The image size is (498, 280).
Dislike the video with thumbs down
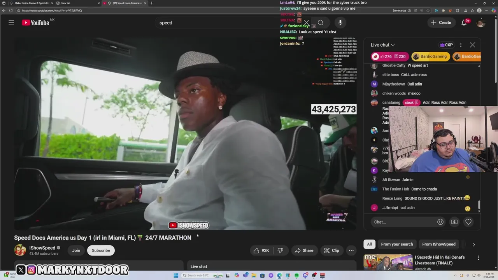tap(281, 250)
